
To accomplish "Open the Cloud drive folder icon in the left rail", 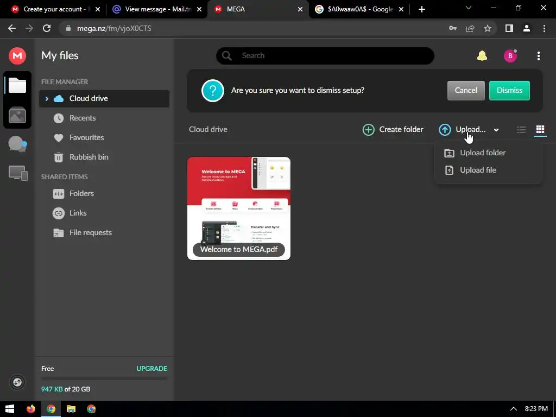I will 17,85.
